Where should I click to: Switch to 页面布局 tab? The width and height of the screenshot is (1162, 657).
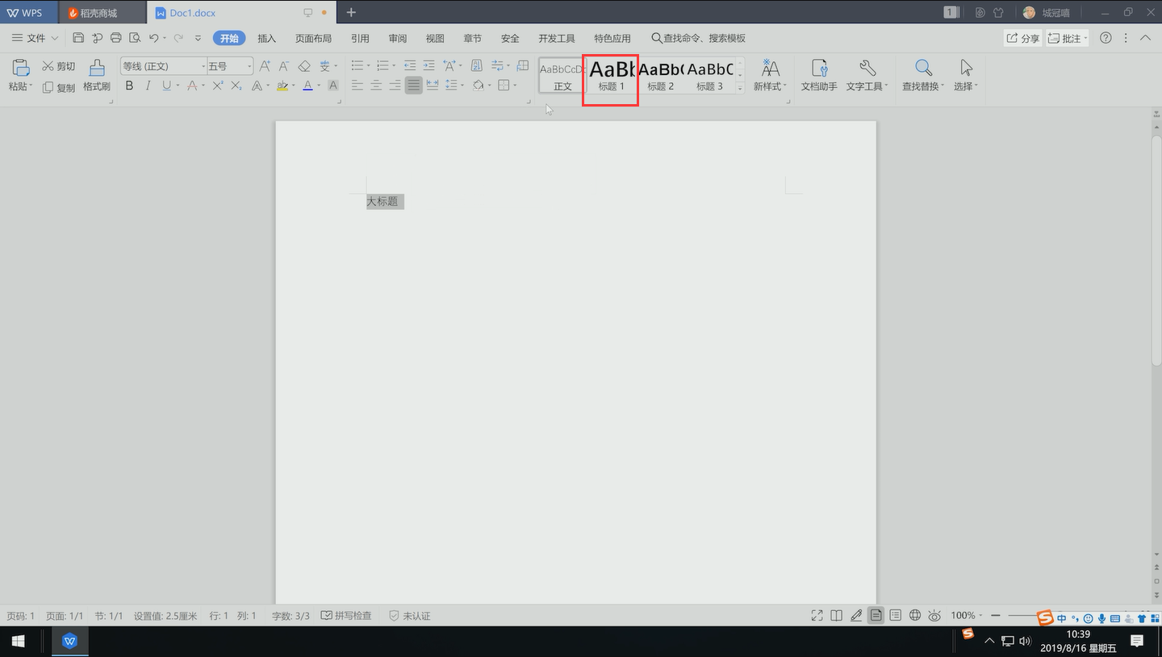tap(313, 38)
